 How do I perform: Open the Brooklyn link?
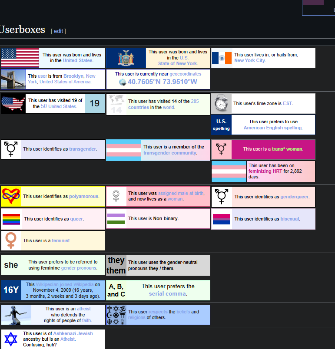[x=73, y=76]
